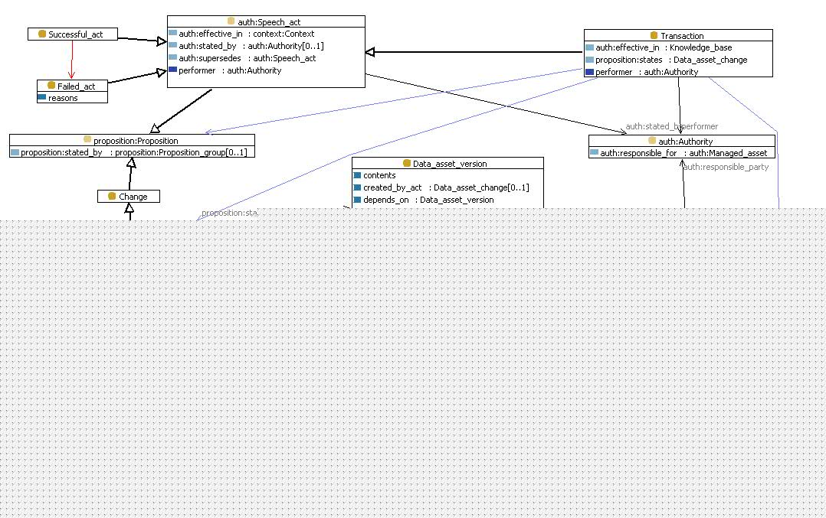Select the Transaction class icon

click(x=654, y=35)
